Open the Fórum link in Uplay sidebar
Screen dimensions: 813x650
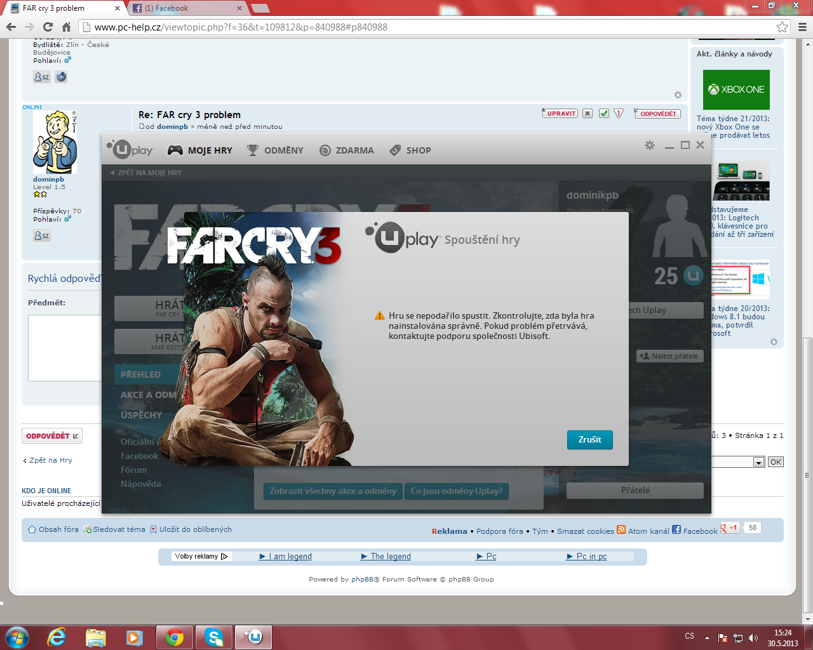[133, 470]
